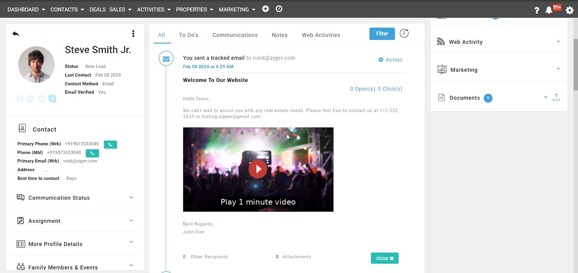Click the upload icon next to Documents
578x273 pixels.
pyautogui.click(x=556, y=97)
